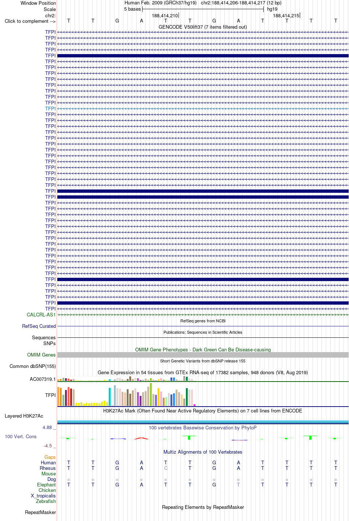Click the CALCRL-AS1 arrowed transcript line

203,315
